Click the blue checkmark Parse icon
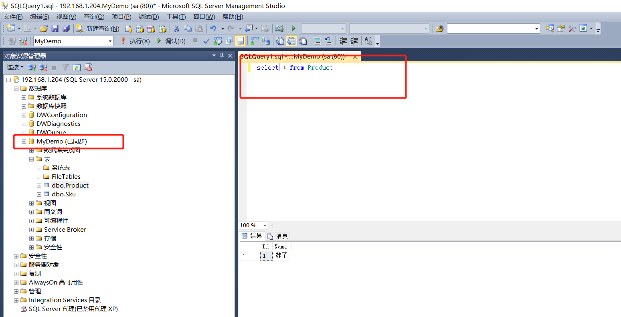 206,41
